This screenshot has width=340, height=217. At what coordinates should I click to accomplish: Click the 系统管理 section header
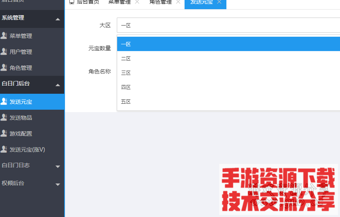tap(32, 19)
